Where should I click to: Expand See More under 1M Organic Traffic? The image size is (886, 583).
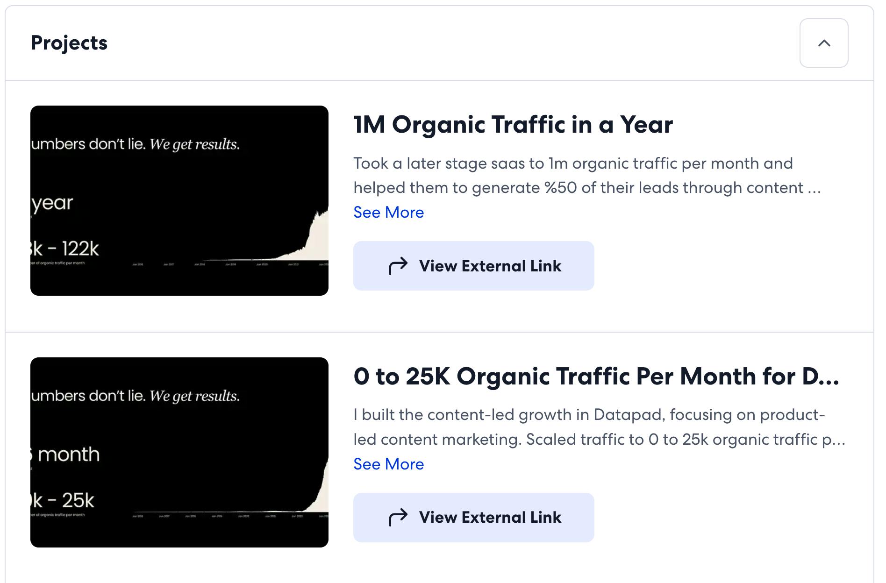(x=388, y=213)
